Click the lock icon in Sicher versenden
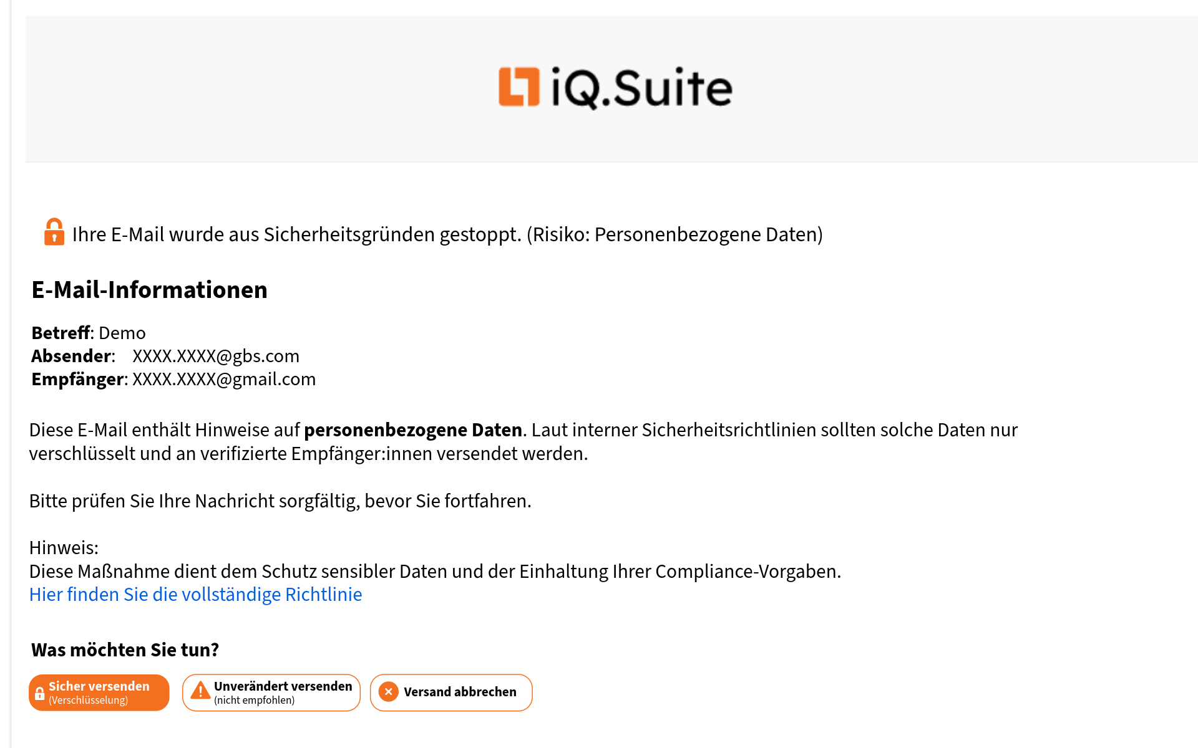Image resolution: width=1198 pixels, height=748 pixels. 39,693
